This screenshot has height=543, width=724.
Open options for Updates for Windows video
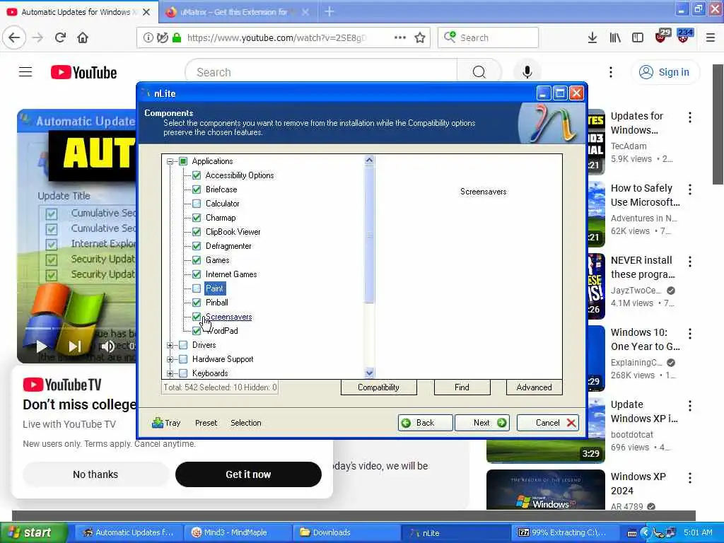click(690, 117)
